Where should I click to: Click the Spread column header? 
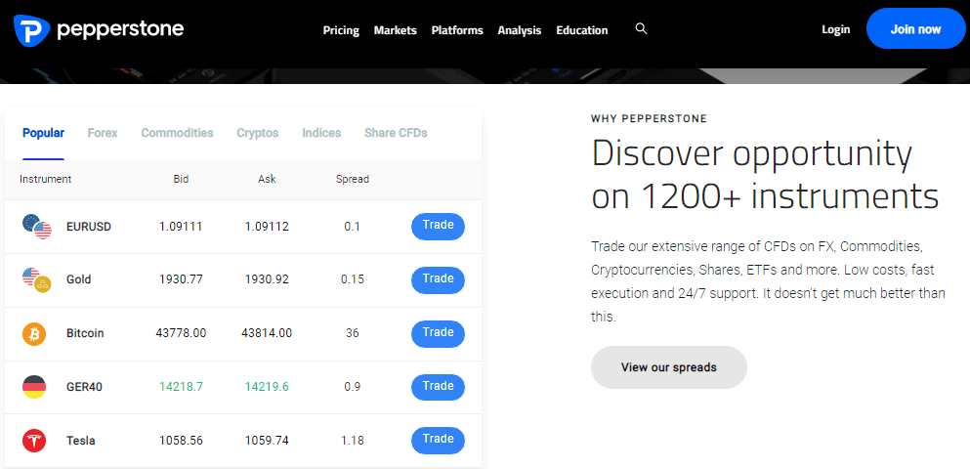click(x=353, y=180)
